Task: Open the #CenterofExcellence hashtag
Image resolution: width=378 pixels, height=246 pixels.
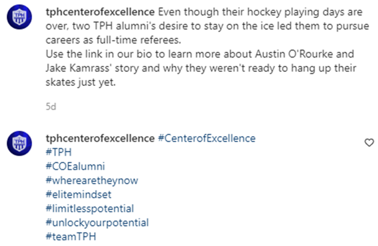Action: (x=207, y=138)
